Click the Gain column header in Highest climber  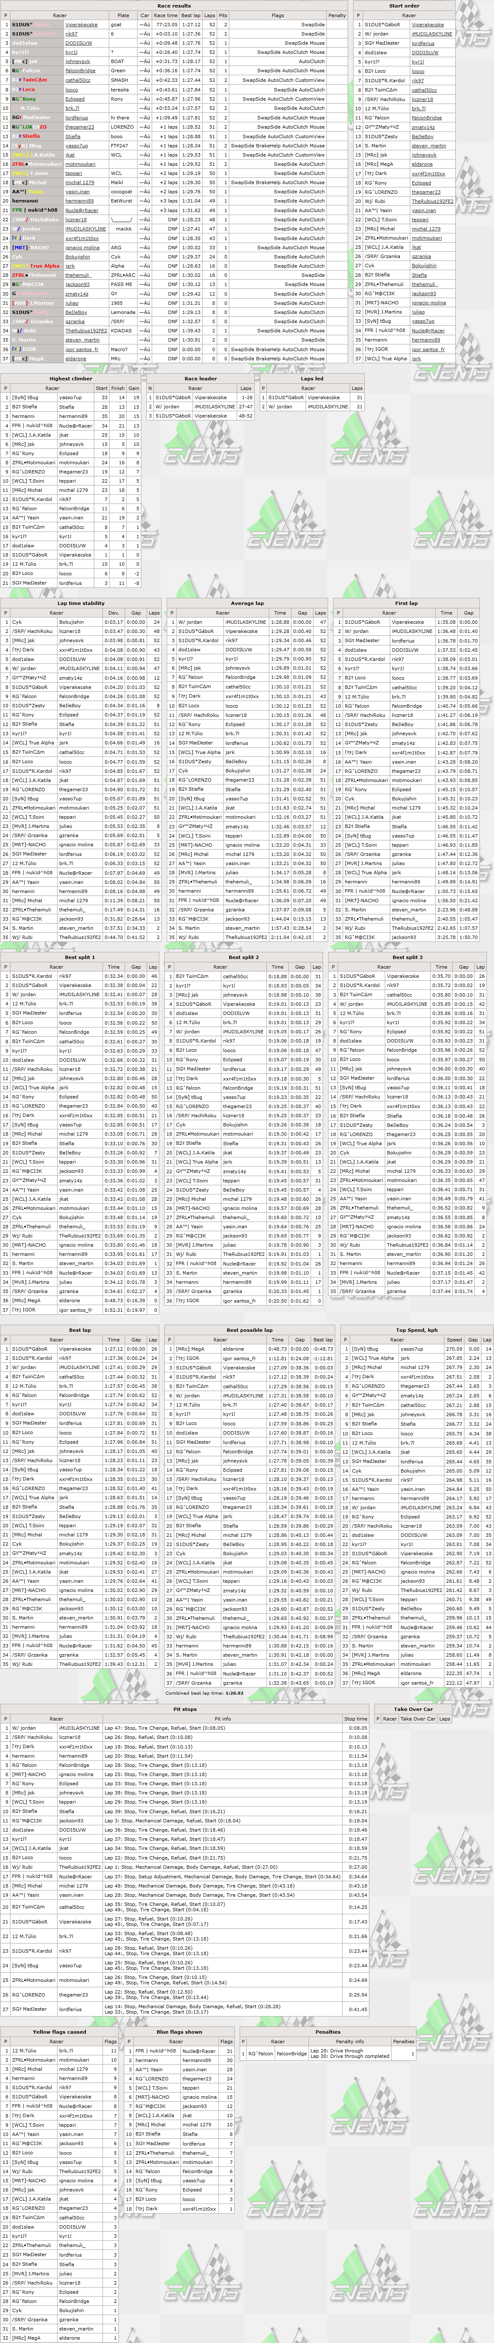pos(133,387)
